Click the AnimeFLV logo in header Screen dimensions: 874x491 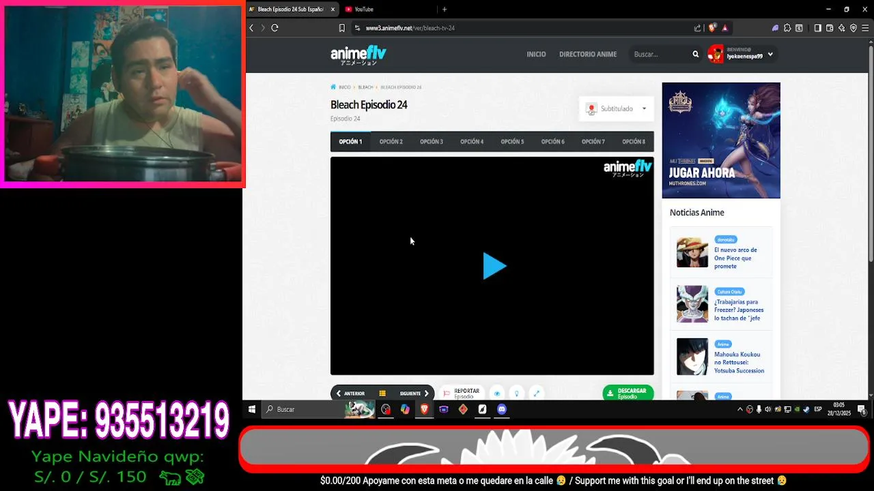coord(358,55)
